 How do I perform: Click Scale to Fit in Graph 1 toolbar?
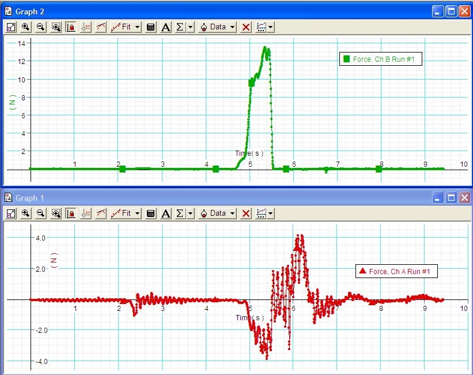(x=11, y=213)
